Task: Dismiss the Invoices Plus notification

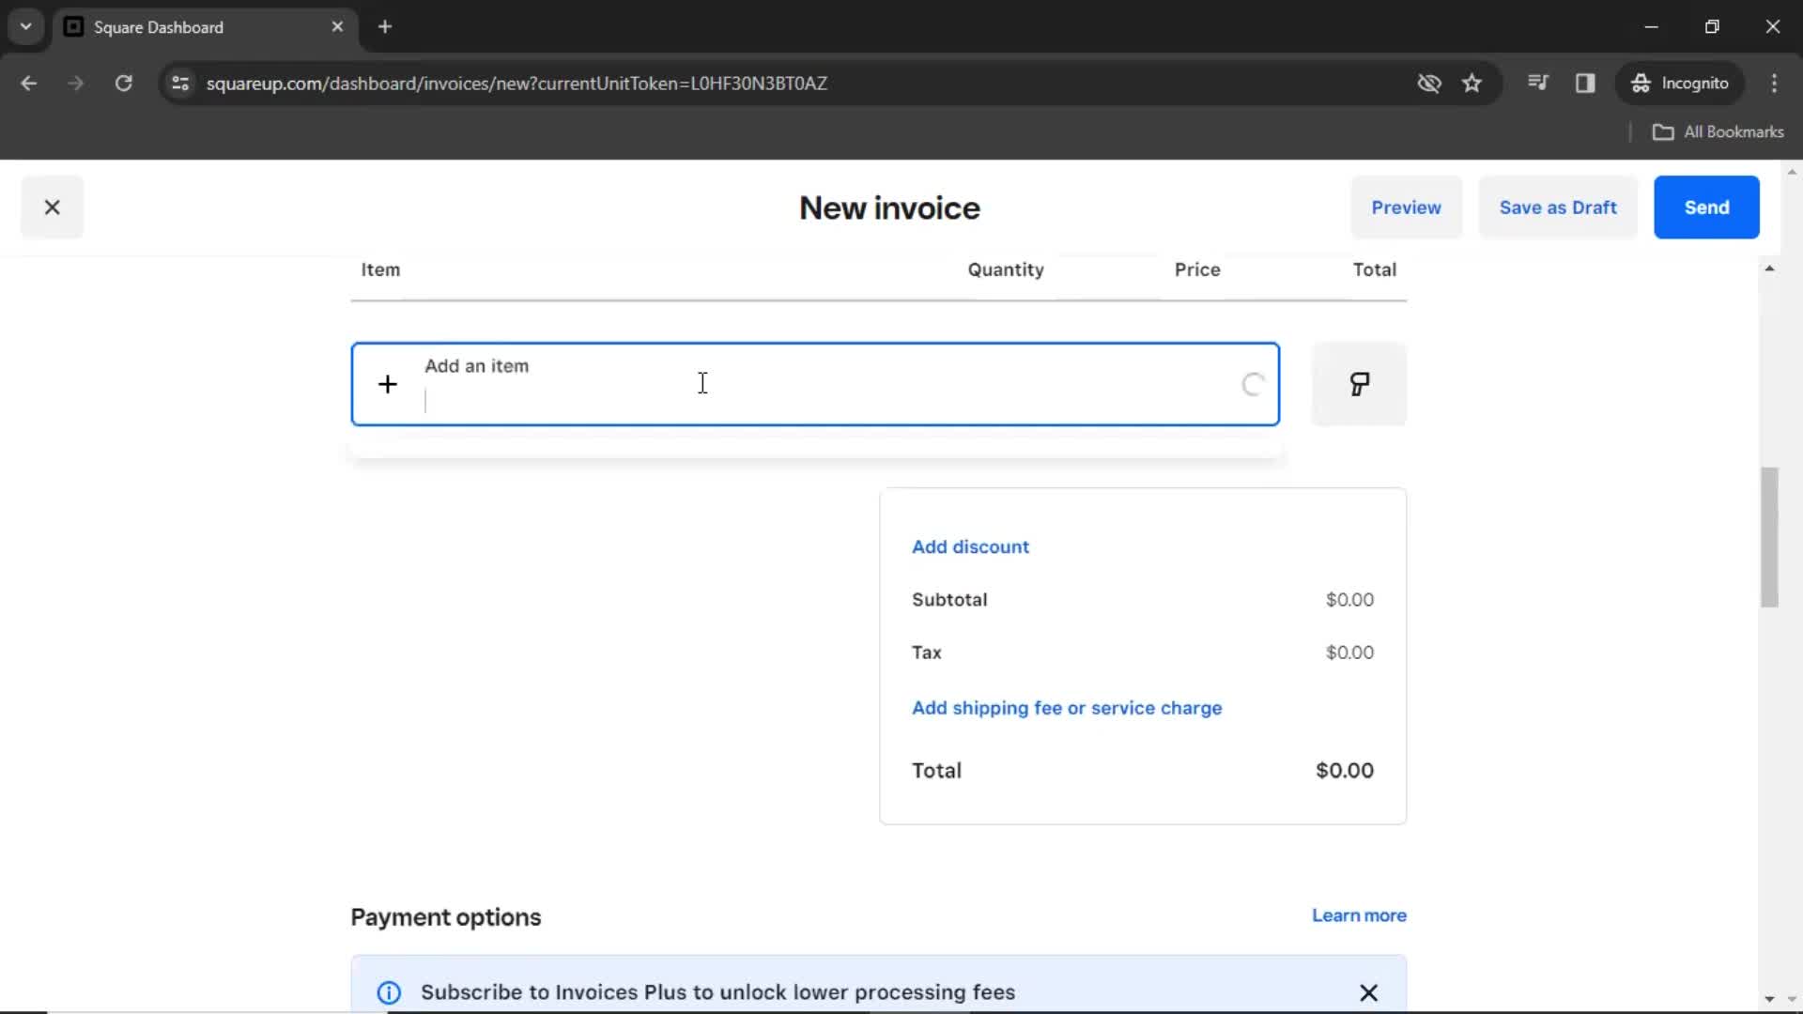Action: (x=1369, y=991)
